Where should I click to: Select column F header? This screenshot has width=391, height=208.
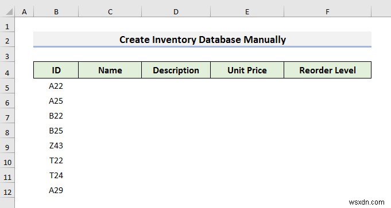pos(327,11)
